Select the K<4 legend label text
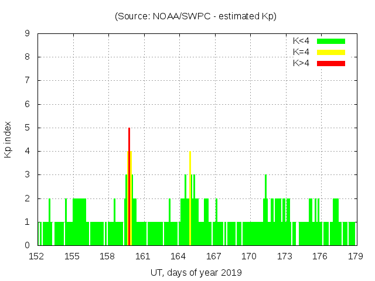Screen dimensions: 375x281 (302, 41)
